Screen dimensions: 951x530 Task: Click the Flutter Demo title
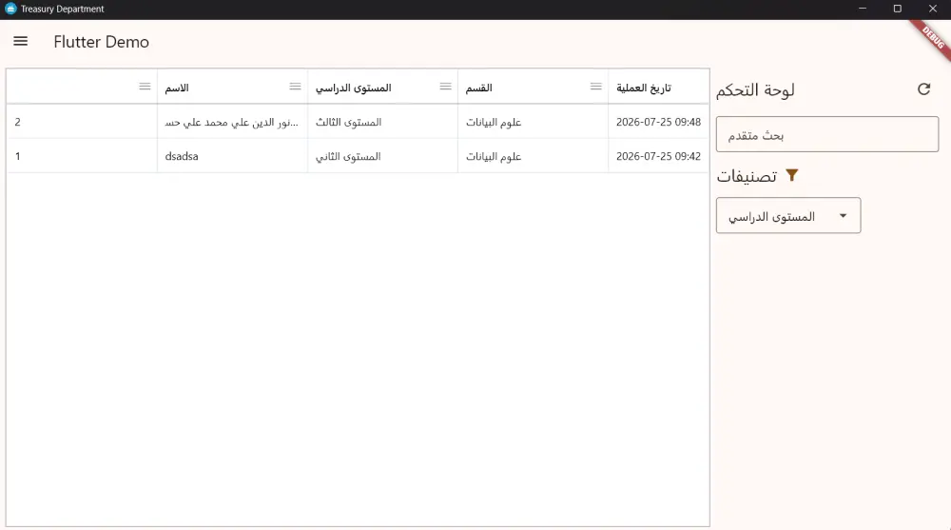(102, 42)
